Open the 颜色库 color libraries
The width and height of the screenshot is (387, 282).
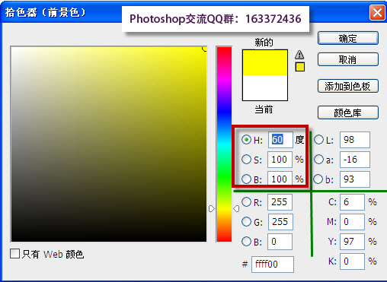[348, 112]
